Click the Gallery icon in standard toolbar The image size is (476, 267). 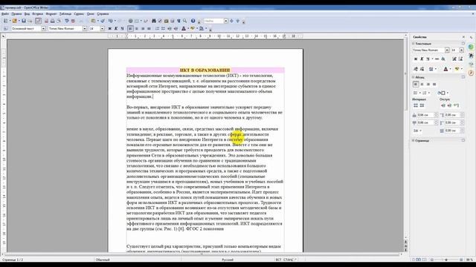coord(166,21)
